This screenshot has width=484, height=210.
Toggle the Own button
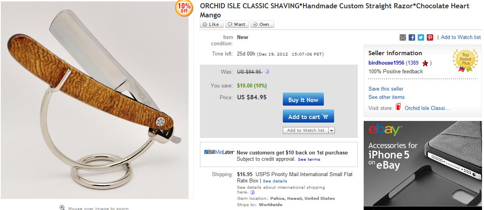click(262, 24)
